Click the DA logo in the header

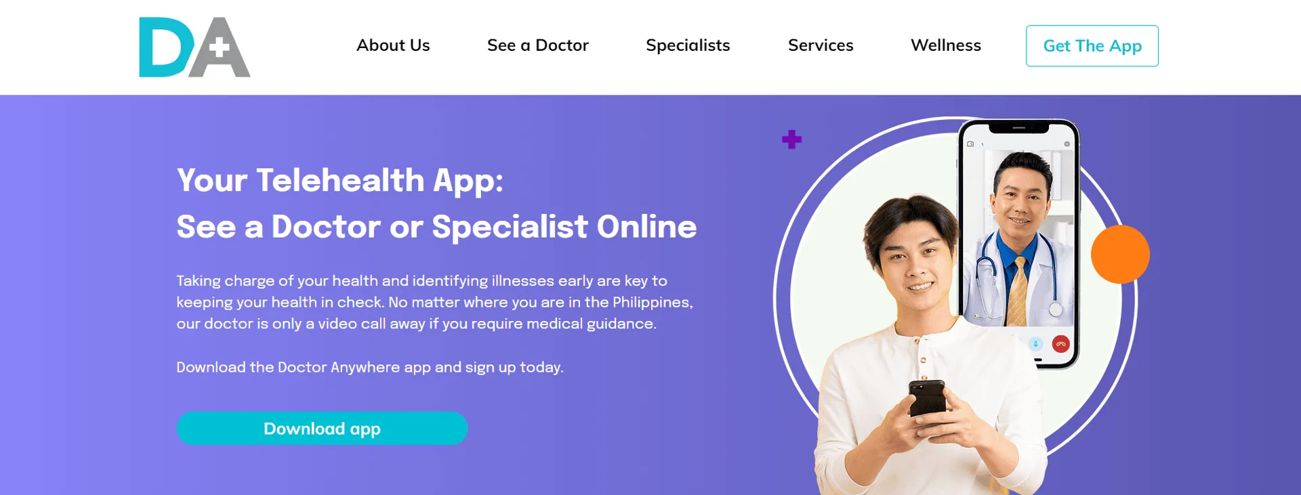click(x=194, y=47)
